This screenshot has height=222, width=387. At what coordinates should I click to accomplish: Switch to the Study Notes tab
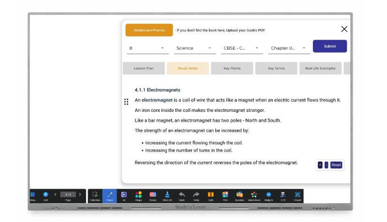pyautogui.click(x=188, y=68)
